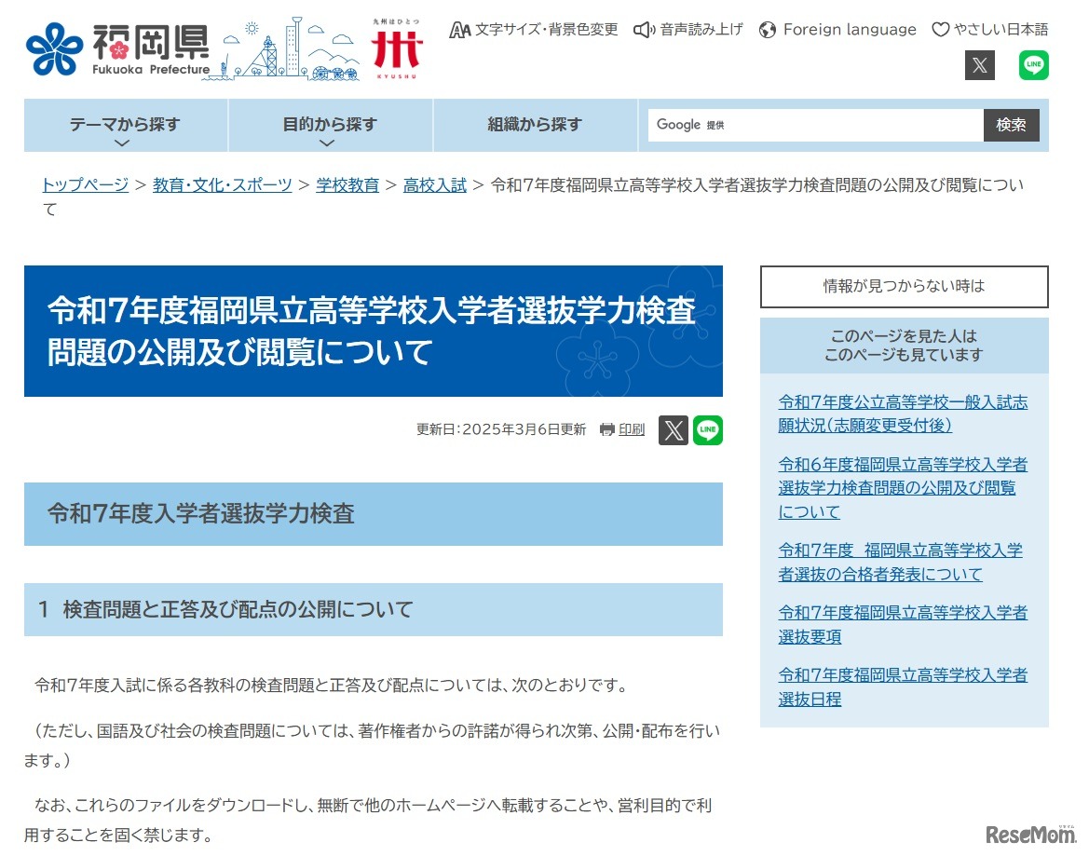The image size is (1089, 856).
Task: Share the article via the LINE share icon
Action: point(707,429)
